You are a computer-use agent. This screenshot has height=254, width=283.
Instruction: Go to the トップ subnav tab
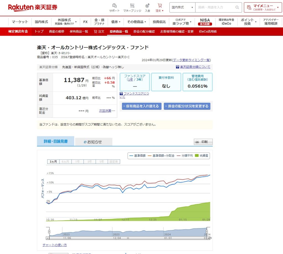pos(39,31)
